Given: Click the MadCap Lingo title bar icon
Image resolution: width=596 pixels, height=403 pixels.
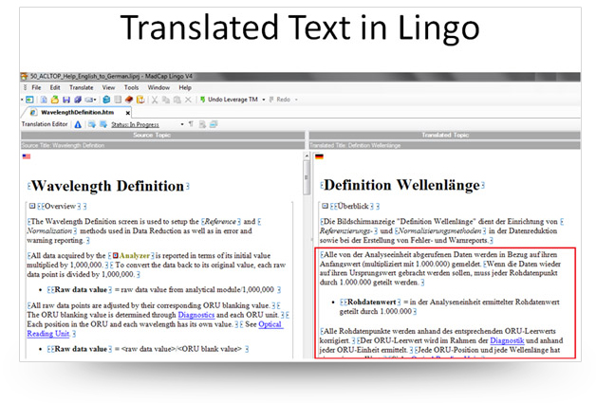Looking at the screenshot, I should click(25, 77).
